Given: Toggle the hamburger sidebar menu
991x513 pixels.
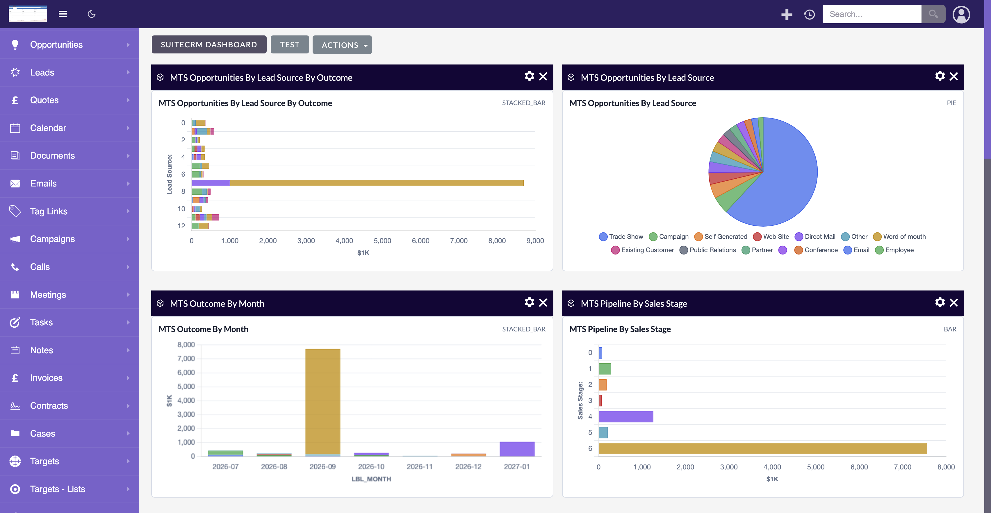Looking at the screenshot, I should [63, 14].
